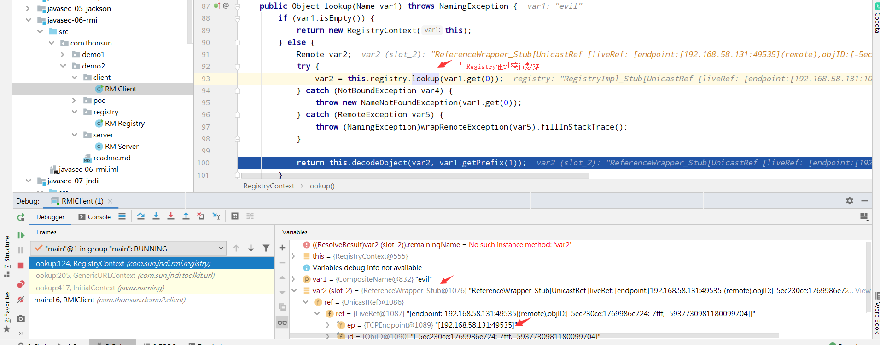This screenshot has height=345, width=880.
Task: Fold the try block at line 92
Action: pyautogui.click(x=238, y=67)
